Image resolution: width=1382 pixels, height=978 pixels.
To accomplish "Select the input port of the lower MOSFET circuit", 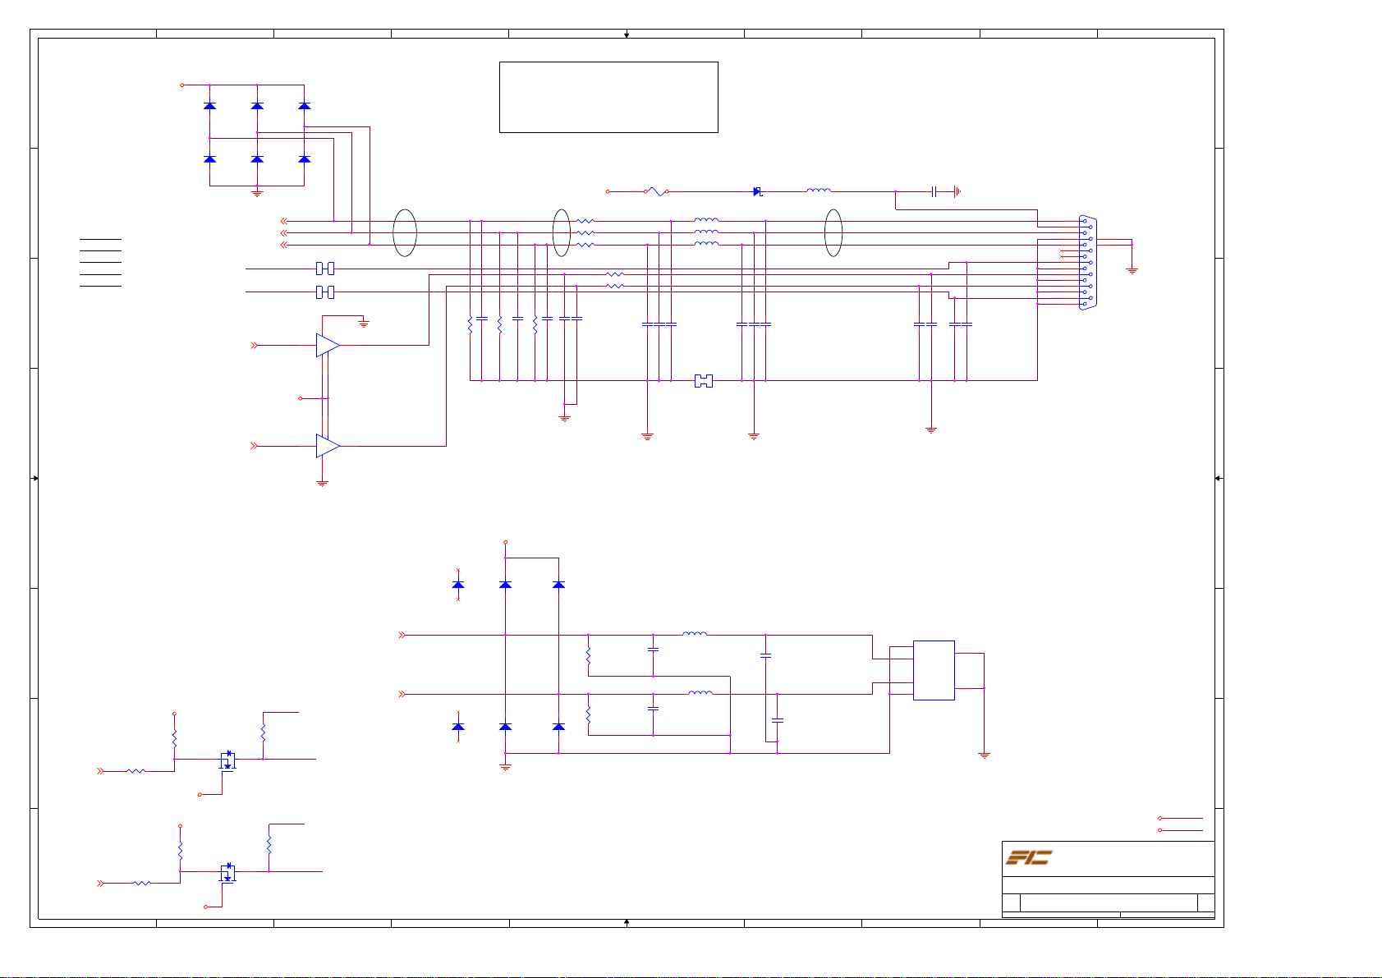I will pyautogui.click(x=100, y=883).
